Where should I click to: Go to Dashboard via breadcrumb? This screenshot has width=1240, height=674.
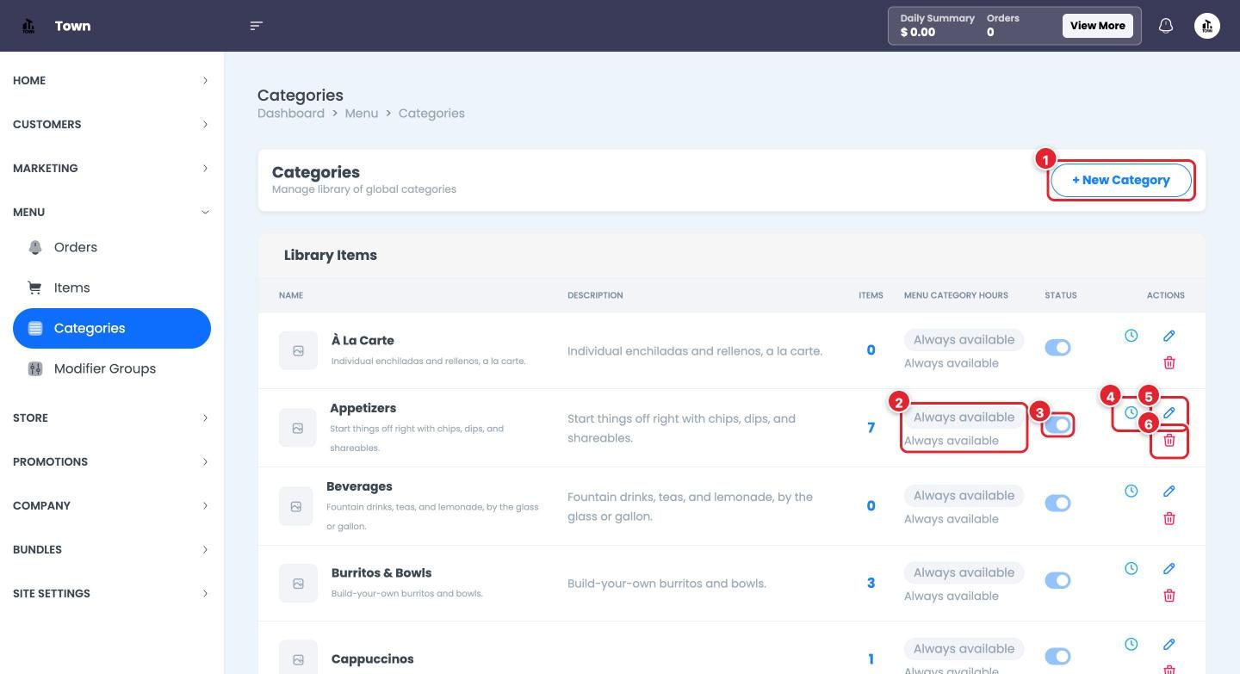pyautogui.click(x=291, y=113)
